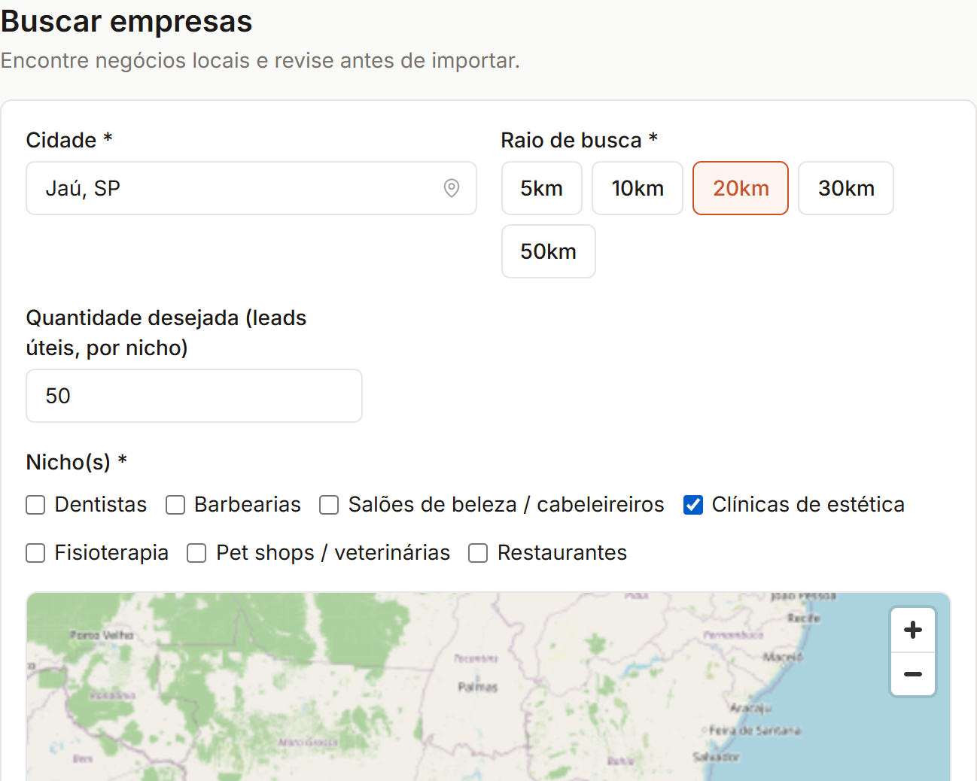Click the Buscar empresas heading
977x781 pixels.
pos(126,21)
